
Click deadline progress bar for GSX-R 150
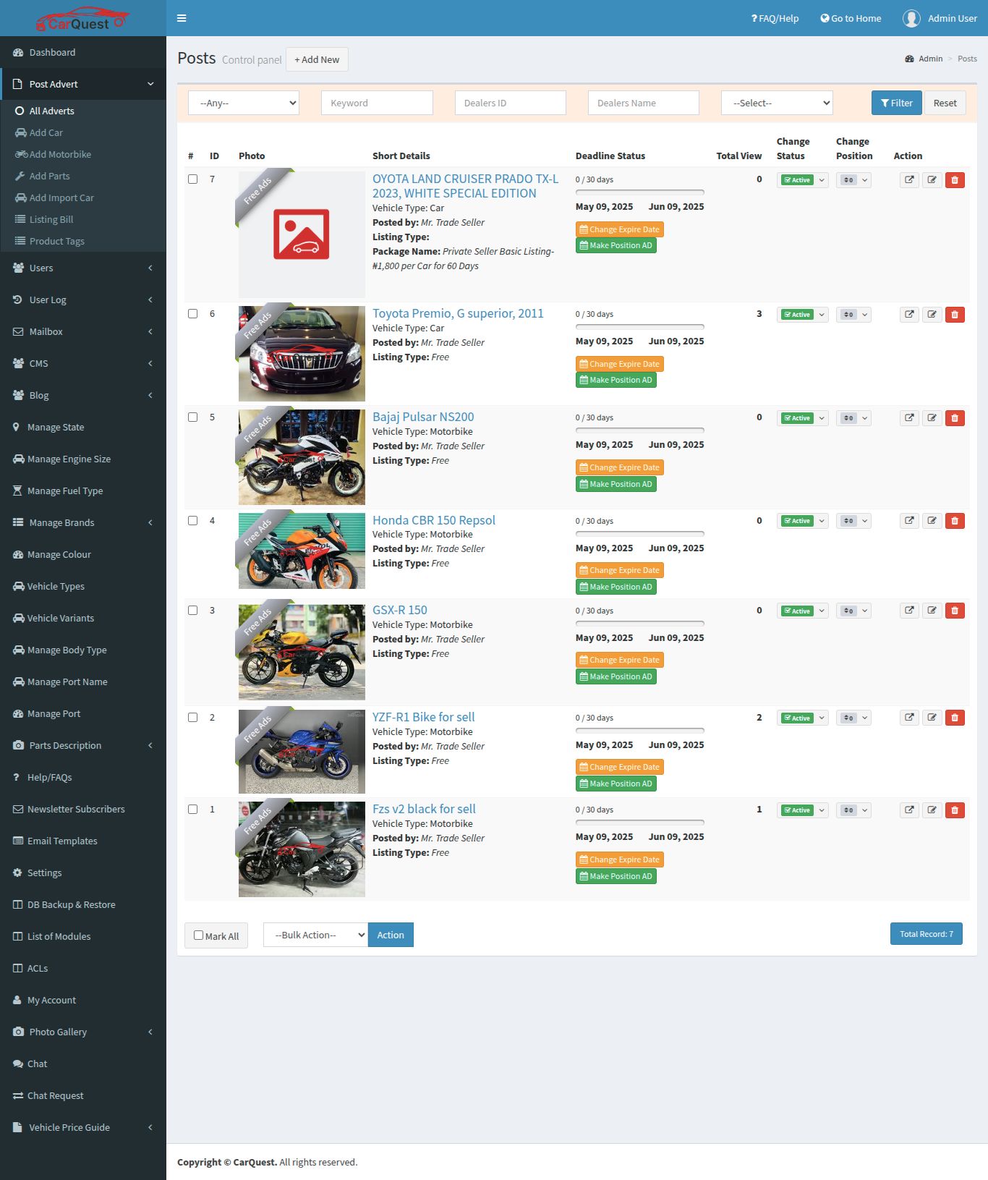(x=639, y=624)
